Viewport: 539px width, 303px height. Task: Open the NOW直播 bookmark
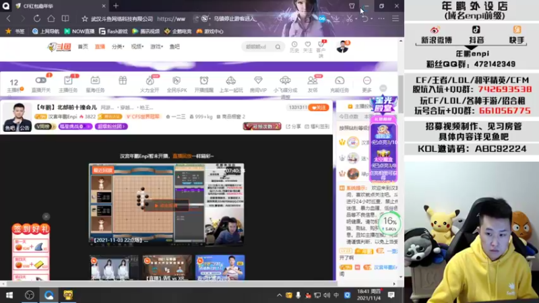coord(80,31)
